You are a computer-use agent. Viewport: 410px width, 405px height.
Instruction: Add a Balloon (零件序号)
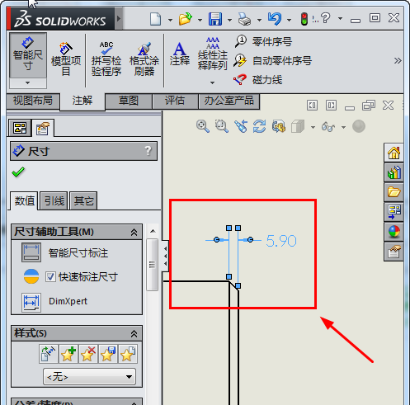point(263,42)
